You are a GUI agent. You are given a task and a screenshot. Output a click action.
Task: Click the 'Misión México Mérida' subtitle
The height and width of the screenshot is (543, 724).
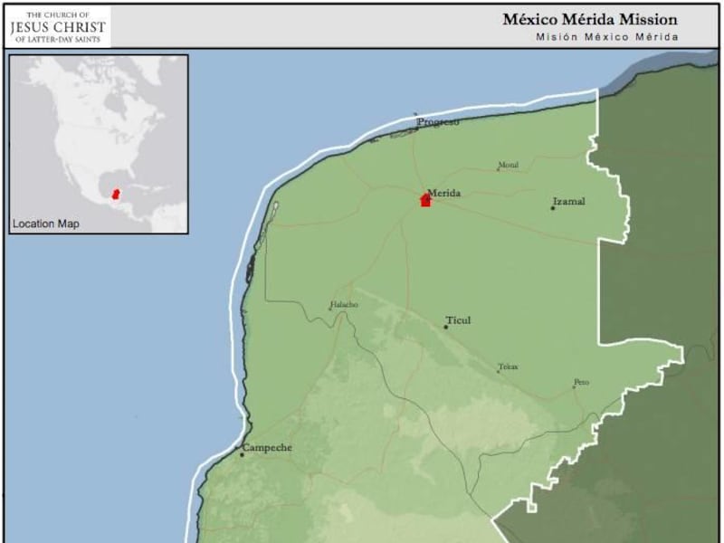[606, 37]
